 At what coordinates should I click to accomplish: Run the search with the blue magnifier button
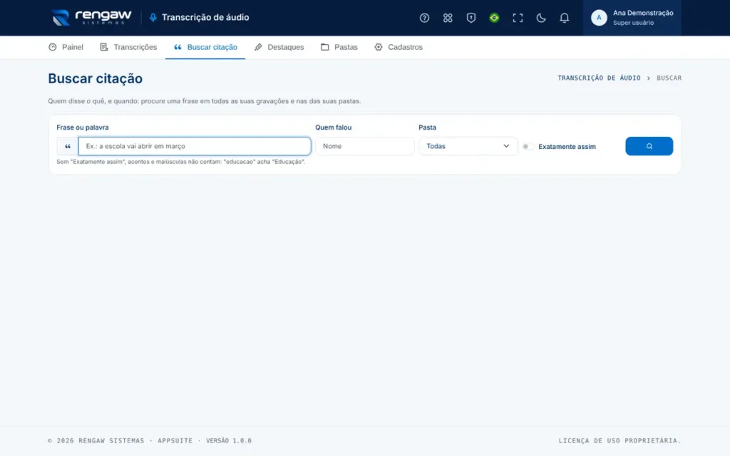click(649, 146)
